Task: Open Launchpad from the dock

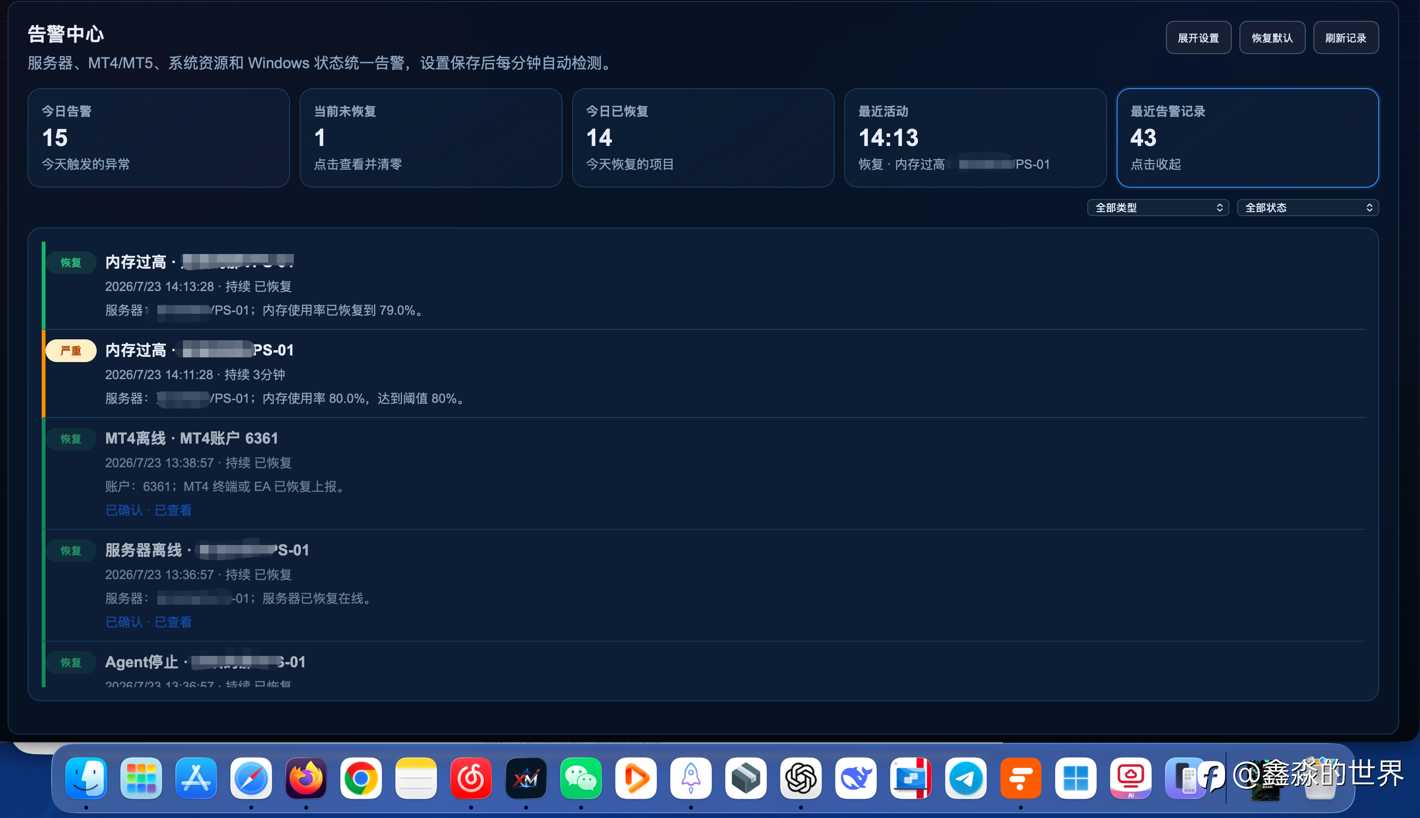Action: point(141,778)
